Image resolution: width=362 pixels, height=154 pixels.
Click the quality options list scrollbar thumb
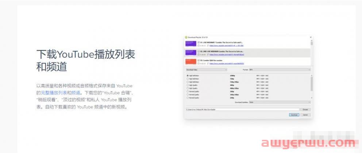point(312,84)
